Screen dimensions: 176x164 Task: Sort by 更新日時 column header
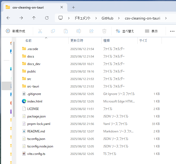click(77, 40)
